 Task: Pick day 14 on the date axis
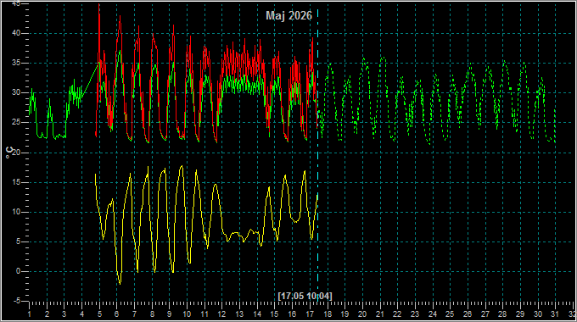coord(257,314)
